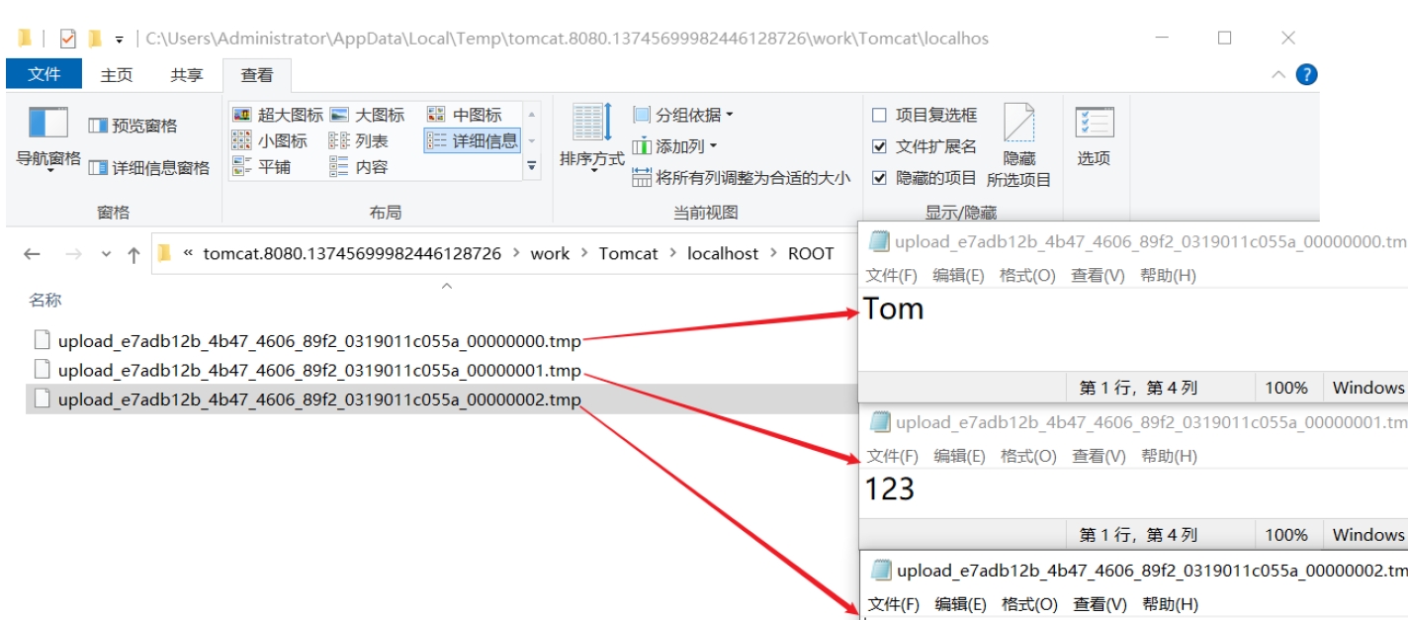Choose 内容 layout
The height and width of the screenshot is (620, 1408).
[359, 167]
